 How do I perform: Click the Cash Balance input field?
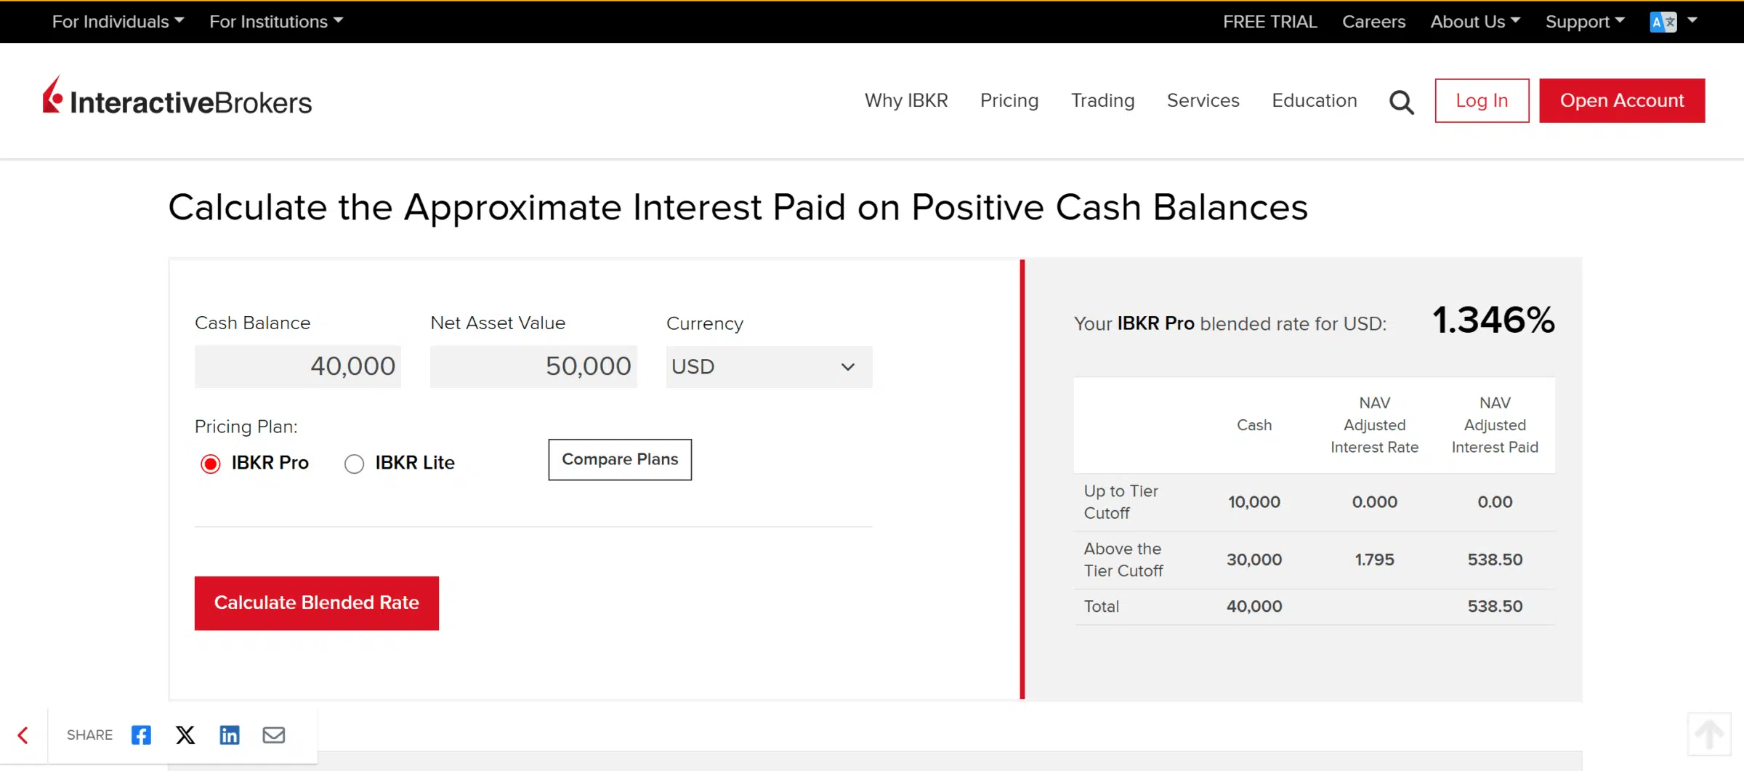tap(298, 366)
